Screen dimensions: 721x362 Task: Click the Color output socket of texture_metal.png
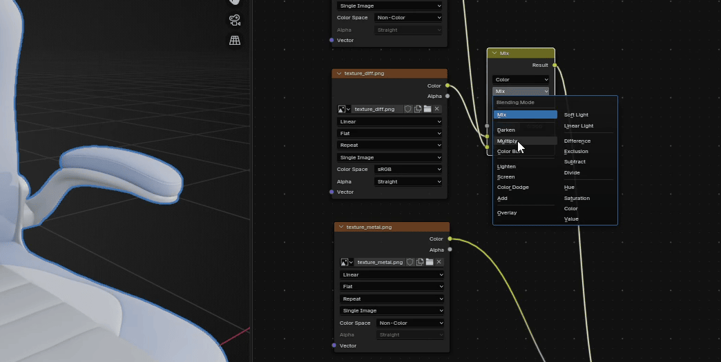click(x=450, y=239)
